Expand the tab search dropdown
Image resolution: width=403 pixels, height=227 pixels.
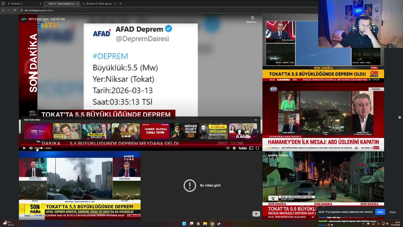tap(3, 3)
